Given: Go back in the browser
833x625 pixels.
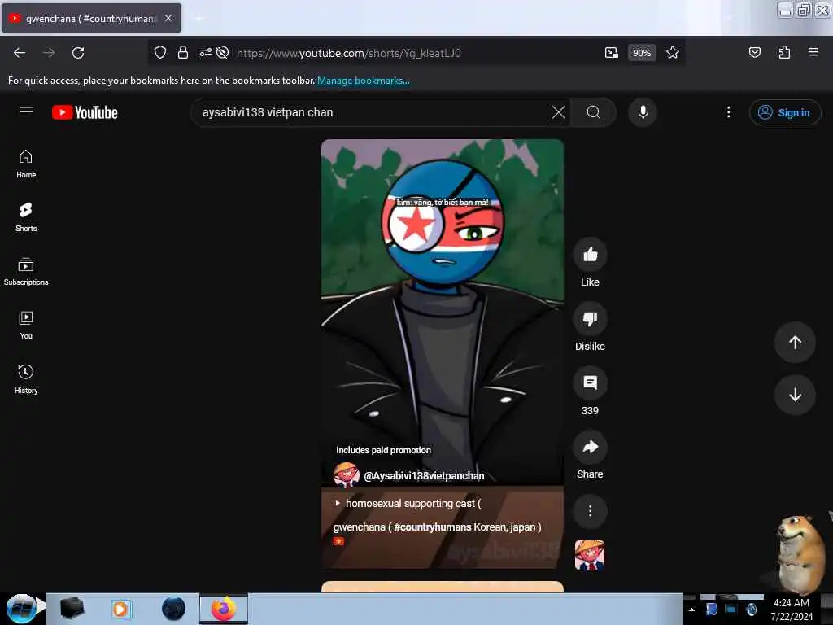Looking at the screenshot, I should coord(20,53).
